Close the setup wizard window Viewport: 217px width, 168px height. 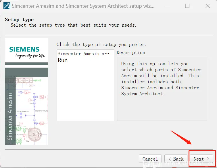(208, 6)
